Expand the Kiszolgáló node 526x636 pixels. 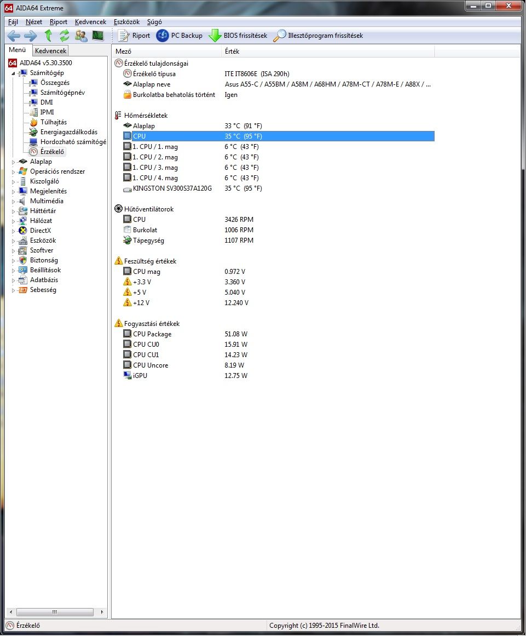tap(13, 182)
